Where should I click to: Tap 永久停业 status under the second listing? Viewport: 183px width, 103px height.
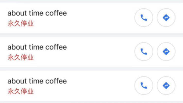tap(21, 57)
